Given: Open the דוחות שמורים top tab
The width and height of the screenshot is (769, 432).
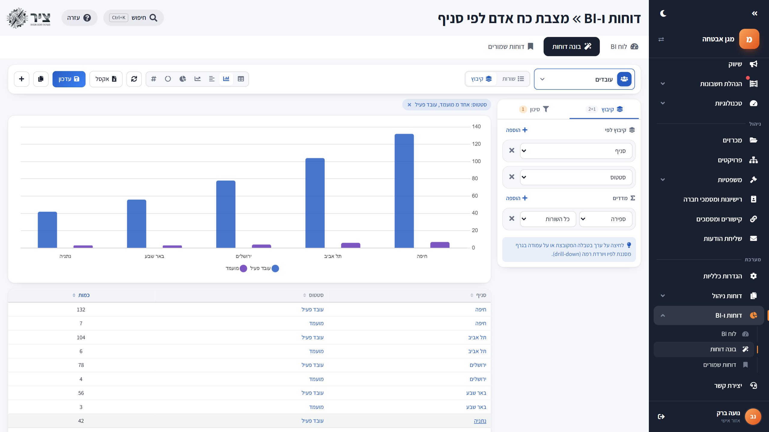Looking at the screenshot, I should [x=511, y=46].
